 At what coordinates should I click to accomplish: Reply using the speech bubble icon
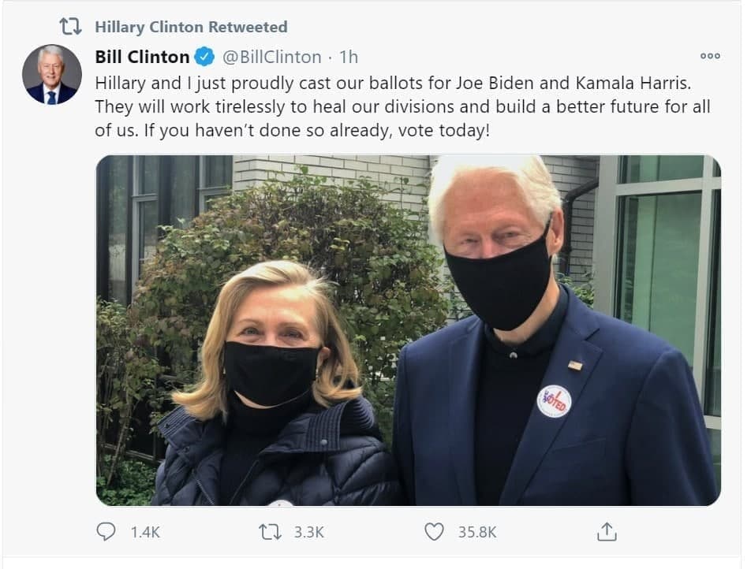(x=106, y=532)
